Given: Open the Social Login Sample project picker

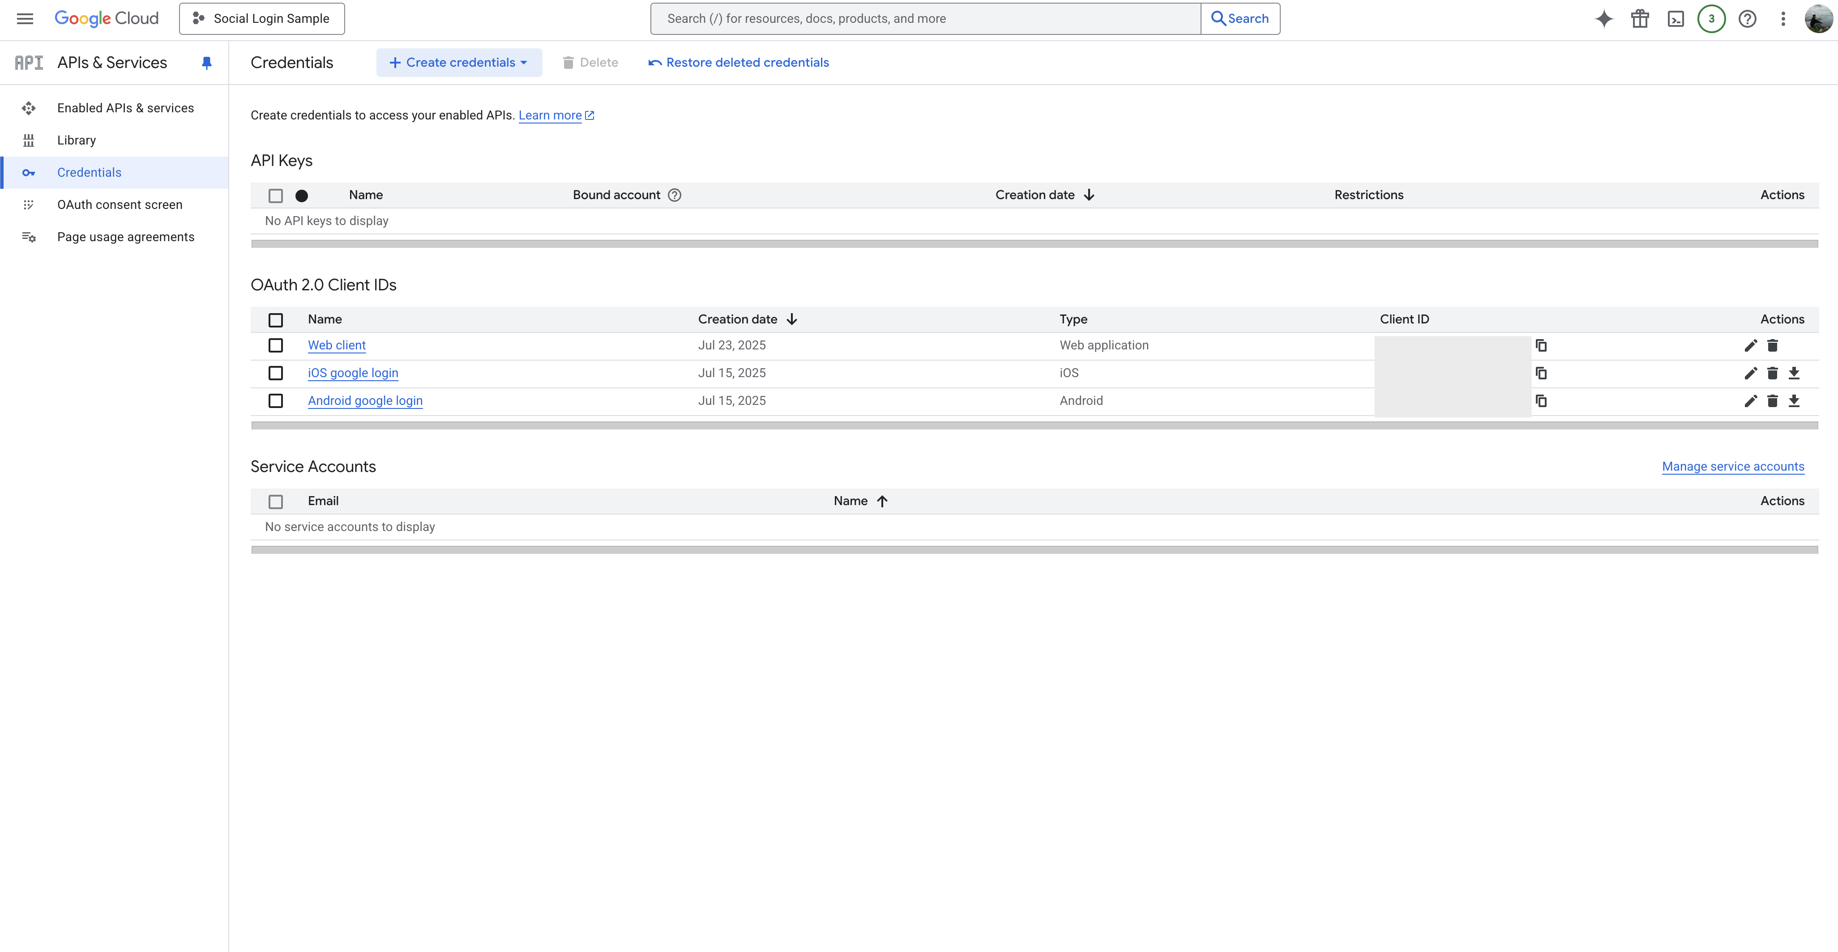Looking at the screenshot, I should (262, 19).
